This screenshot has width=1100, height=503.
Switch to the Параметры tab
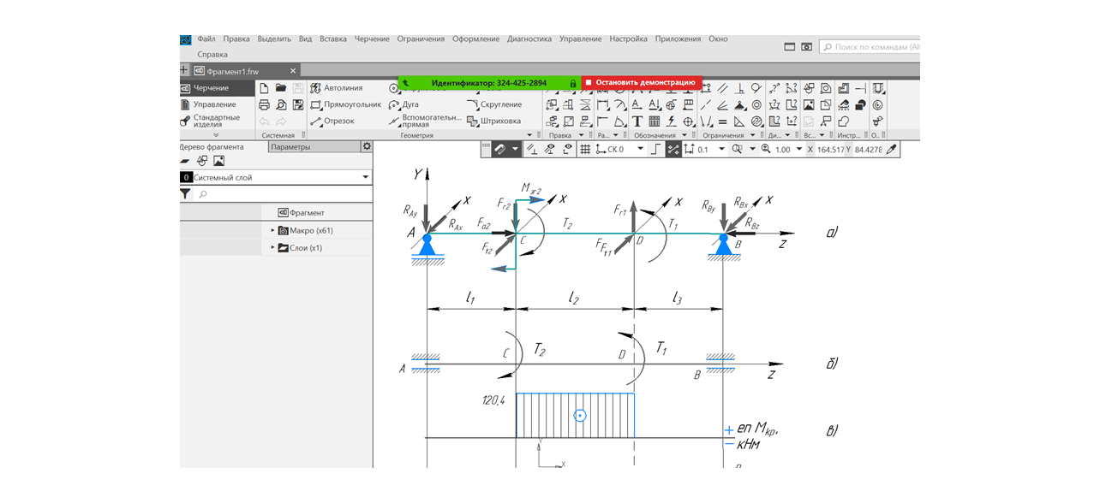[x=290, y=147]
